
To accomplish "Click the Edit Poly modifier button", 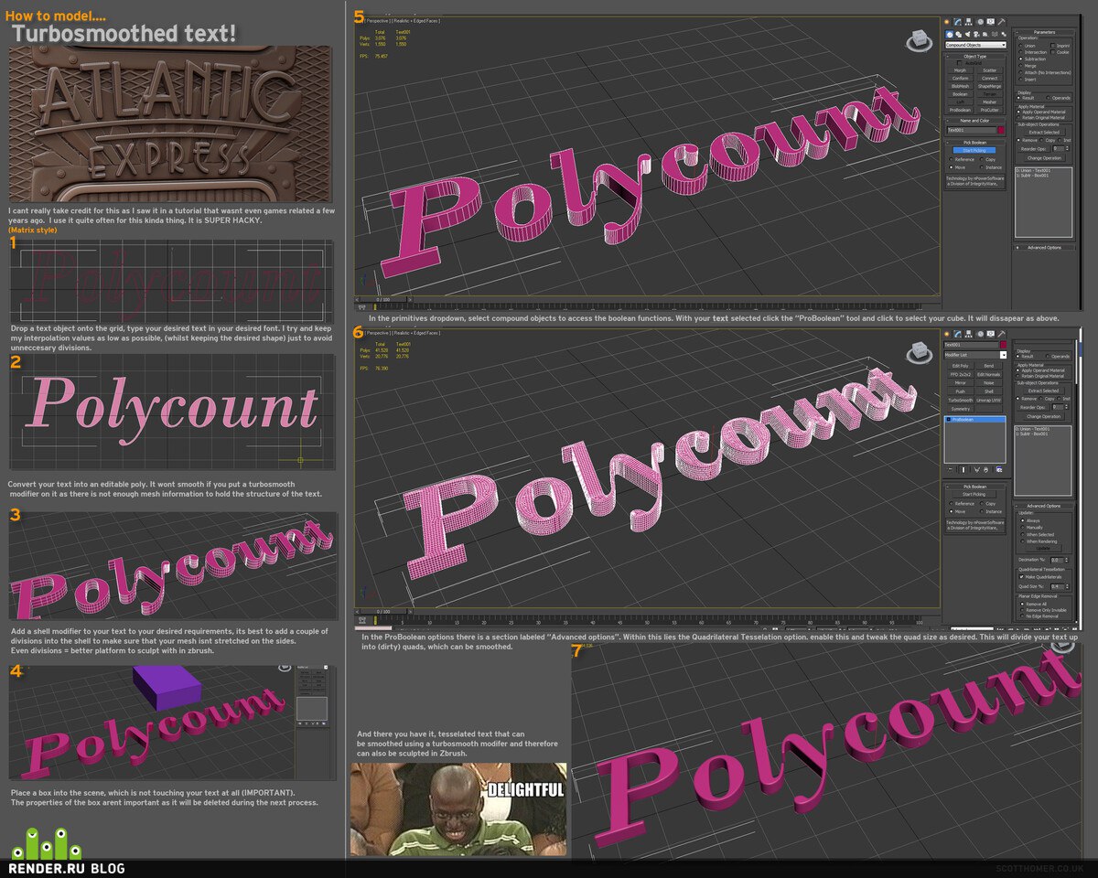I will coord(961,366).
